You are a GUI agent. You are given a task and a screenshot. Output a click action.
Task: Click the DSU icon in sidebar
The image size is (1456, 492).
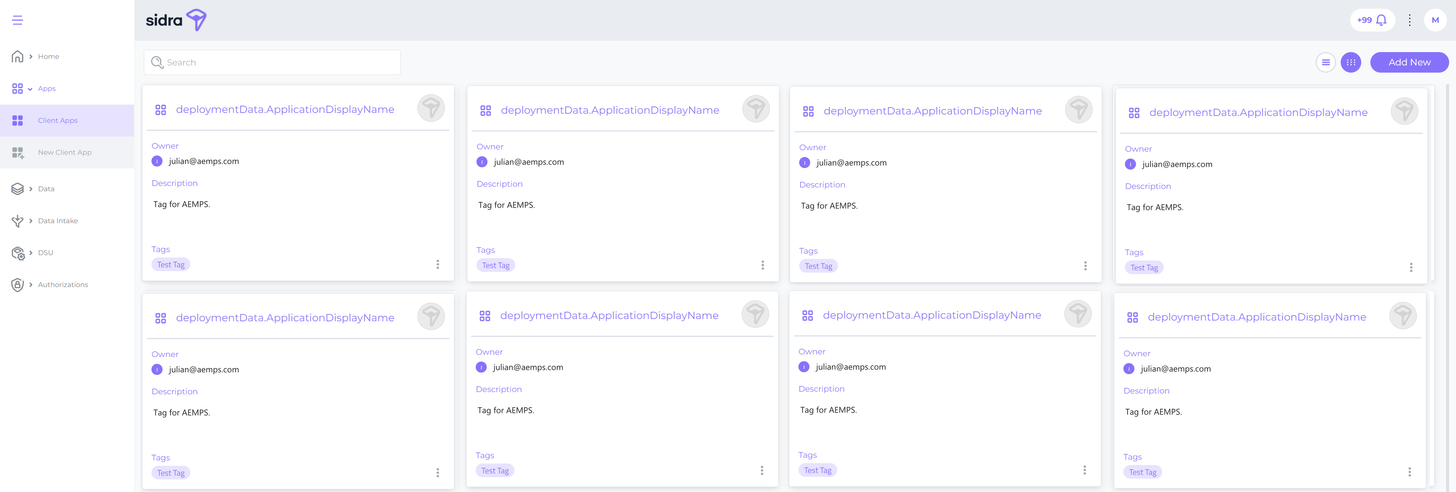[x=18, y=253]
